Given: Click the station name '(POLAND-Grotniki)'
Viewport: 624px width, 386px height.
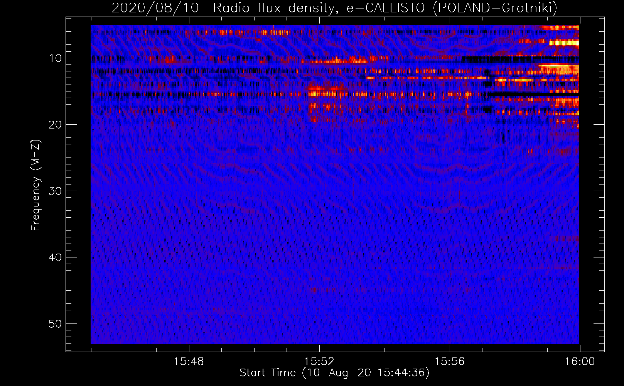Looking at the screenshot, I should point(495,8).
